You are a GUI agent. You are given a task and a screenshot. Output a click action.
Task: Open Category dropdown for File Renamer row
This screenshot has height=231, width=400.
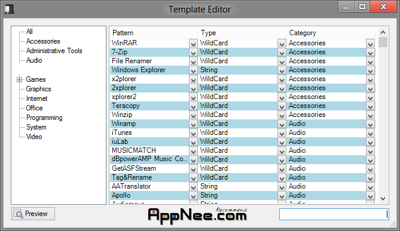370,61
